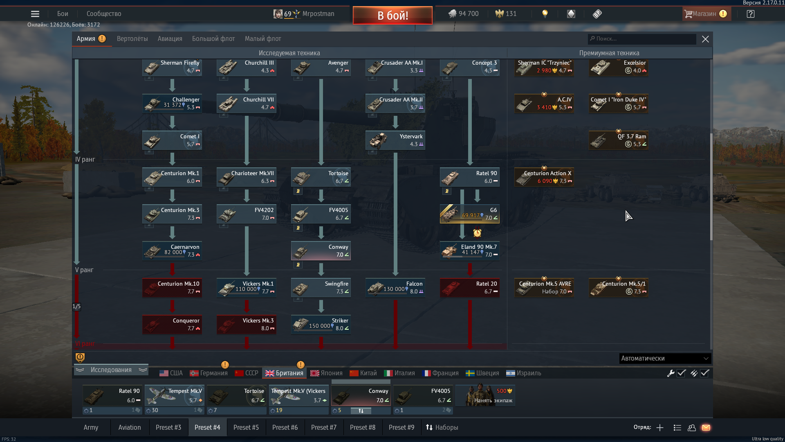The width and height of the screenshot is (785, 442).
Task: Switch to the Армия tab
Action: [x=91, y=39]
